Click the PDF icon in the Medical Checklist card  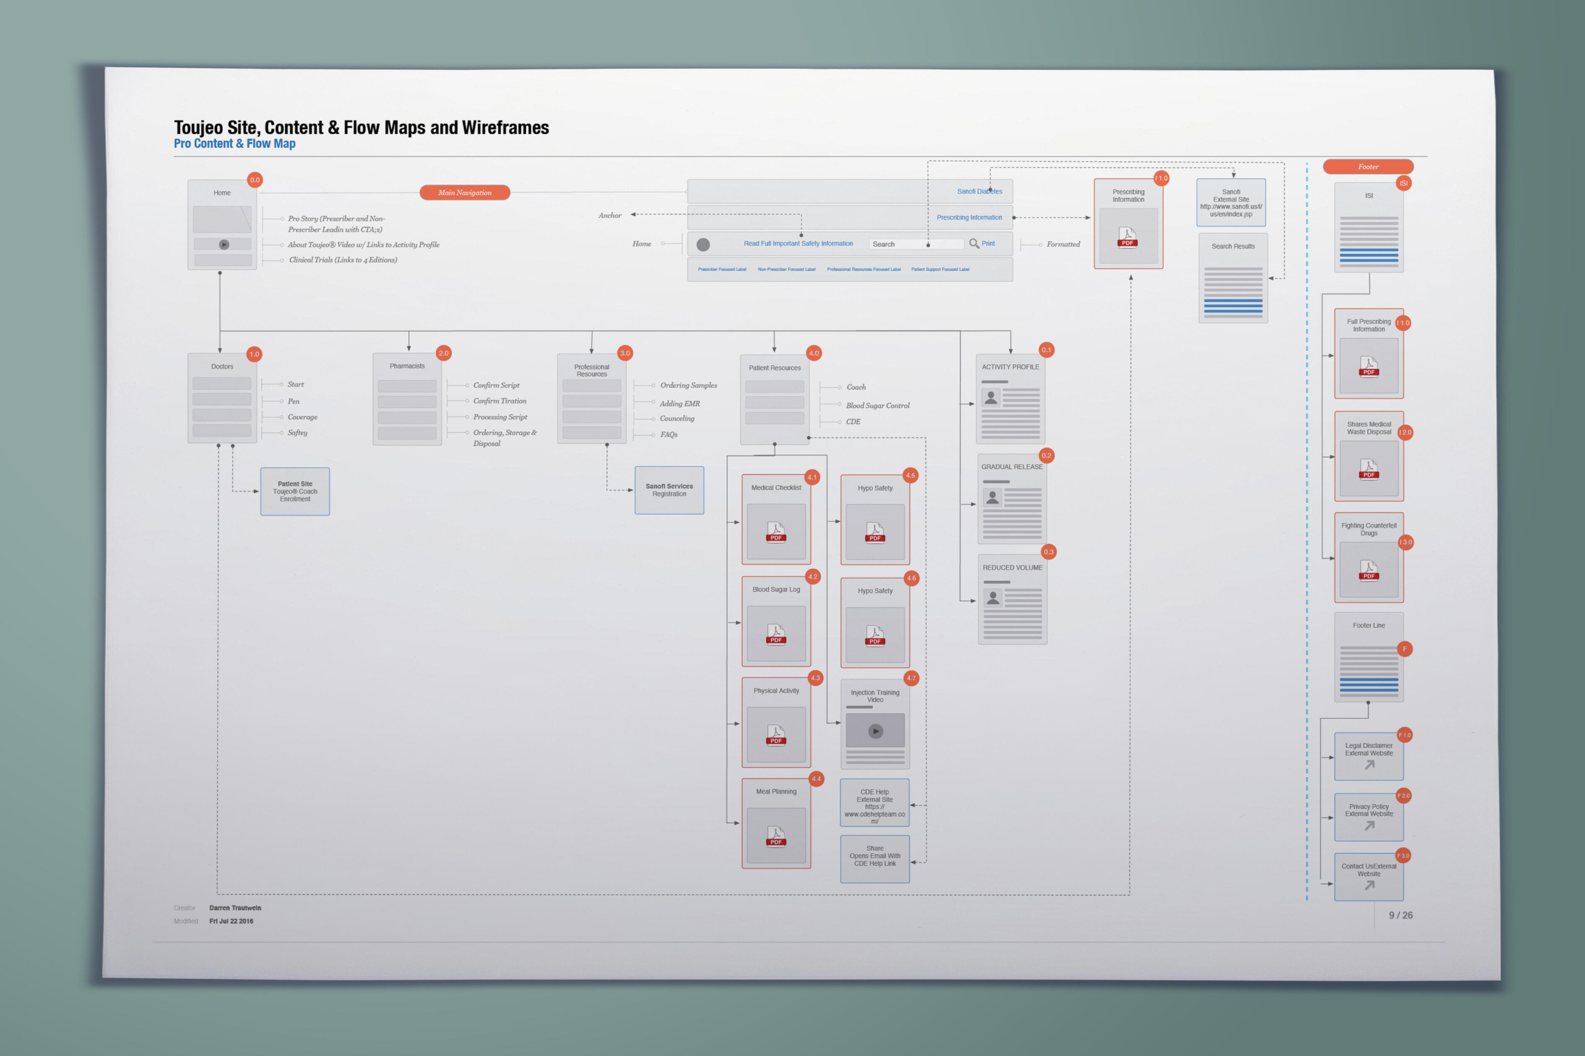tap(776, 532)
